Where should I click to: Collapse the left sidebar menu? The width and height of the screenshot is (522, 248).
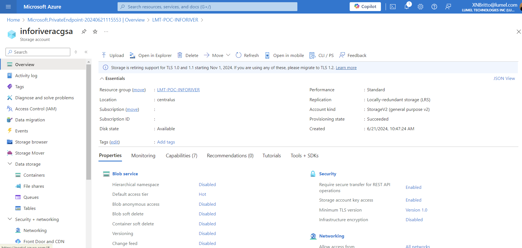click(86, 52)
